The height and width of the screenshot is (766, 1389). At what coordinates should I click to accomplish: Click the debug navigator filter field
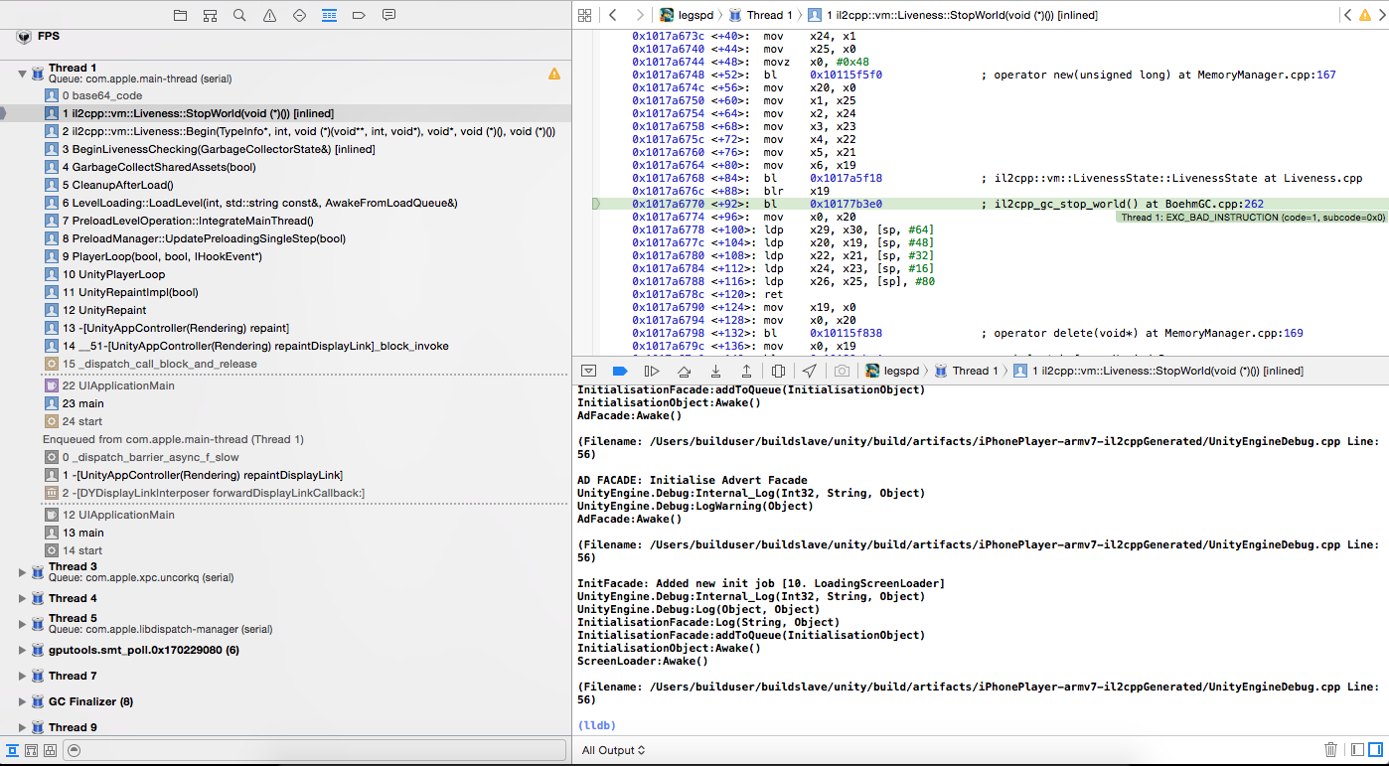298,750
